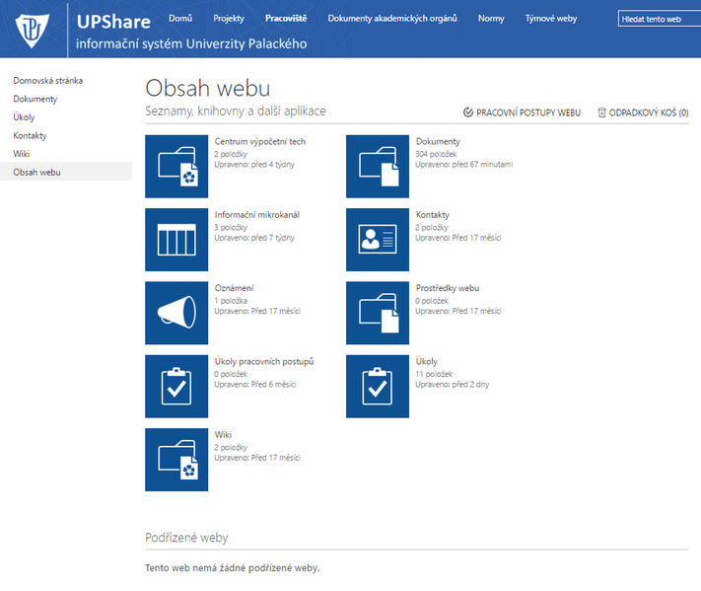This screenshot has height=591, width=701.
Task: Go to Domů in the top navigation
Action: tap(180, 19)
